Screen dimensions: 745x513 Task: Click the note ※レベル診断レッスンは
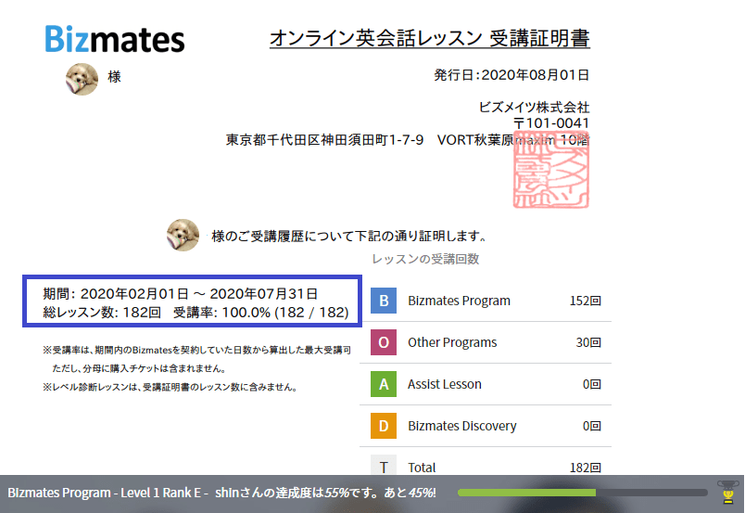coord(171,387)
